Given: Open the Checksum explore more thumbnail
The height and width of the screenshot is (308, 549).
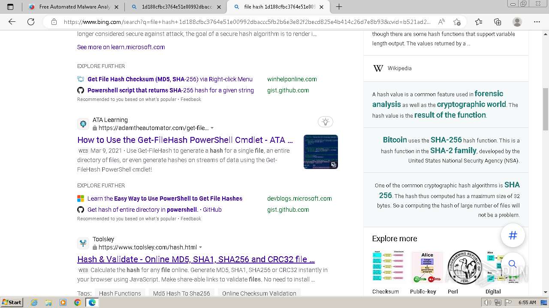Looking at the screenshot, I should [388, 268].
